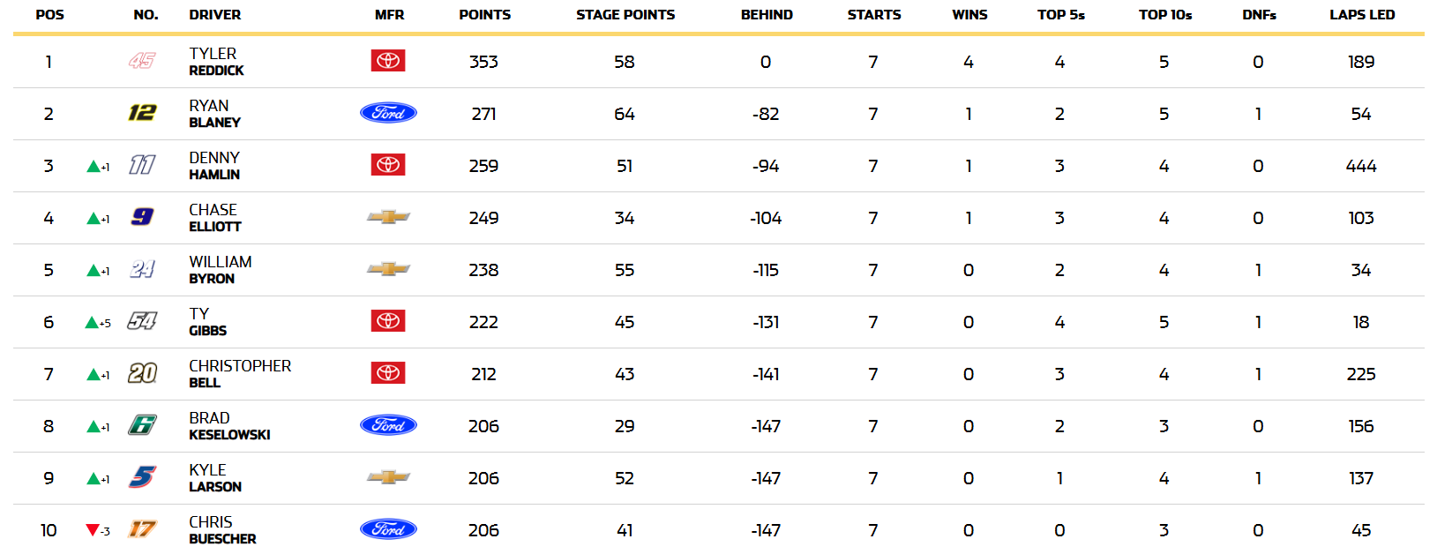Open William Byron driver name link
This screenshot has width=1452, height=554.
pyautogui.click(x=221, y=270)
